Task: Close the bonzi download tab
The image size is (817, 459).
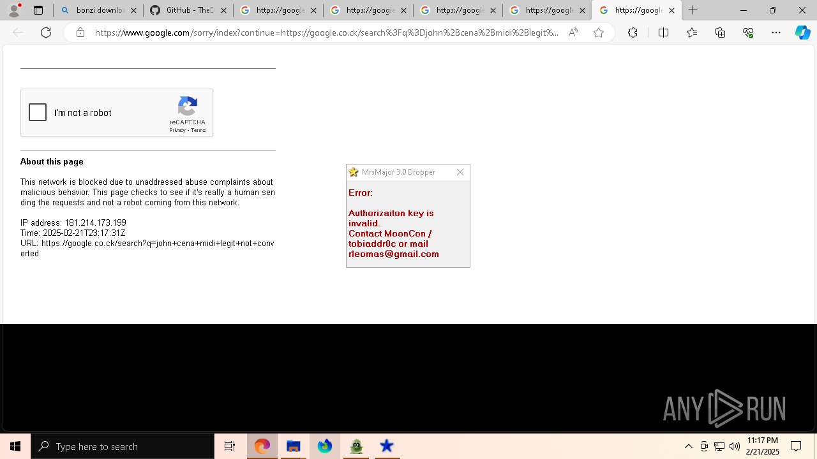Action: click(x=134, y=10)
